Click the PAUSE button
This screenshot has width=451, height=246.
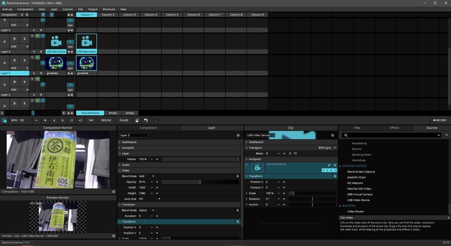[124, 120]
